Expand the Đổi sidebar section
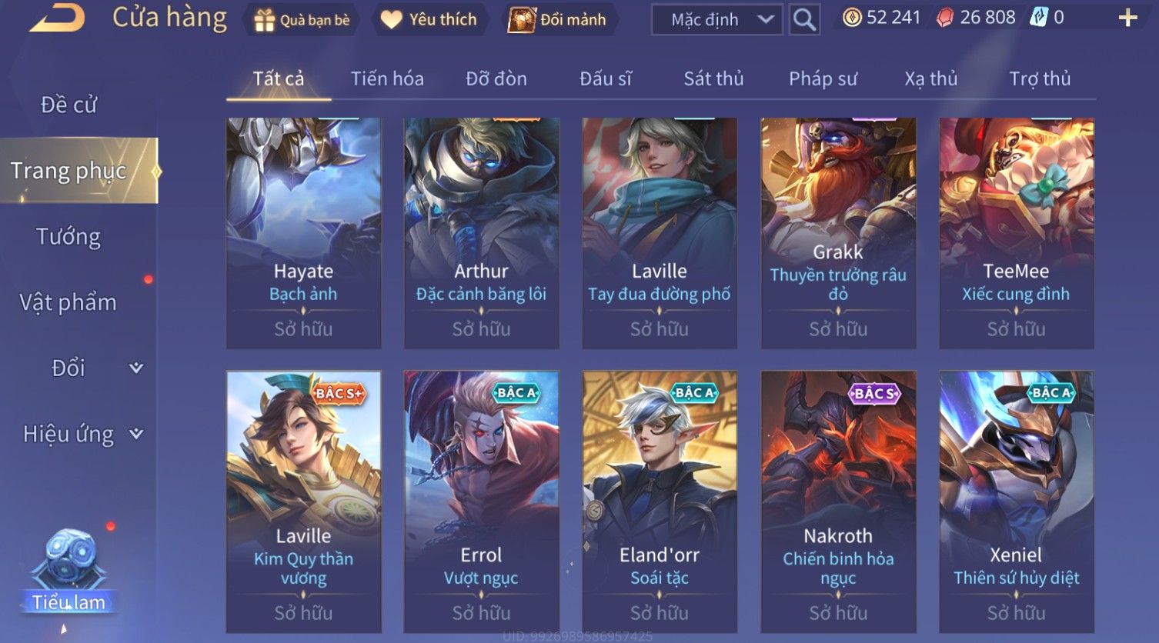The image size is (1159, 643). pos(136,368)
